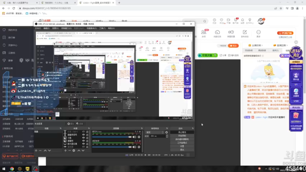The width and height of the screenshot is (306, 172).
Task: Open the 场景集合(S) menu in OBS
Action: [x=91, y=28]
